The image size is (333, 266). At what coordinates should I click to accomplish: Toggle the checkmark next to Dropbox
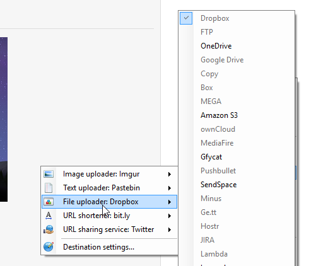(186, 18)
